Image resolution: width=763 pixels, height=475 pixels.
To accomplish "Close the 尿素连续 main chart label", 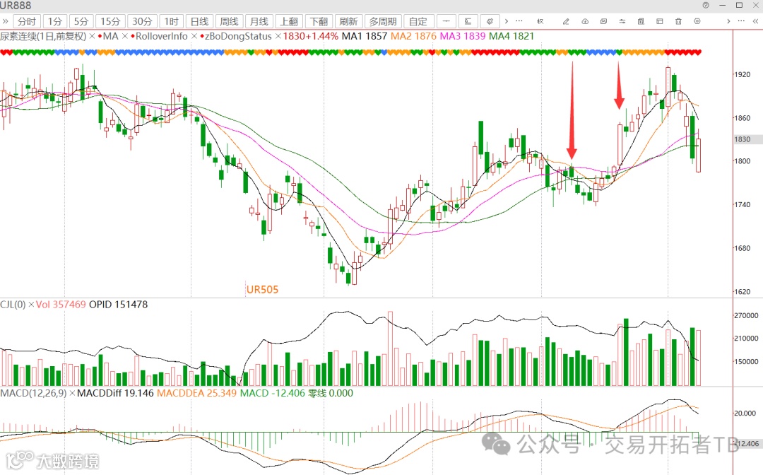I will 92,37.
